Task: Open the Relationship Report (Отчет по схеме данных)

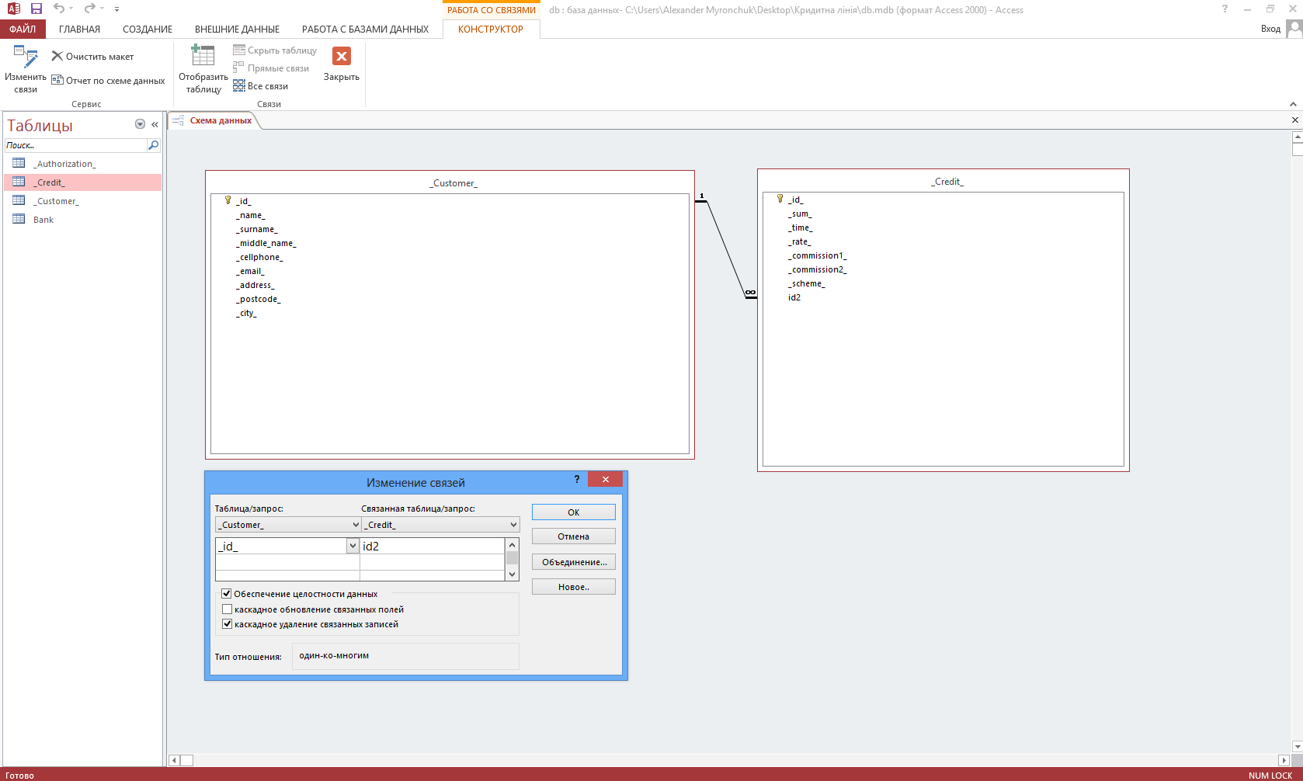Action: coord(57,81)
